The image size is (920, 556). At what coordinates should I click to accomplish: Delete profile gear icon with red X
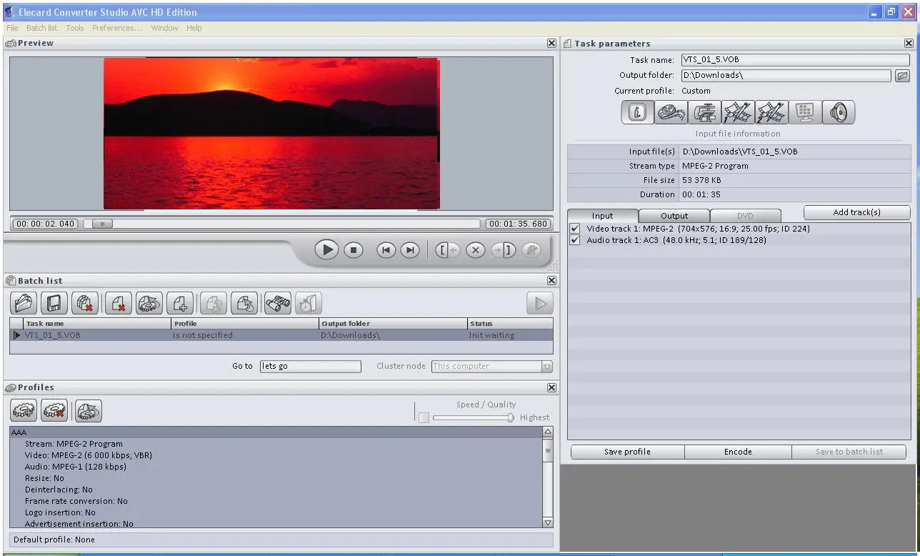click(x=54, y=410)
